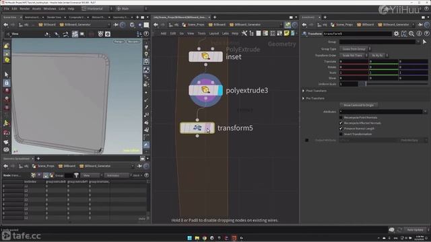Image resolution: width=431 pixels, height=242 pixels.
Task: Open geometry spreadsheet filter funnel icon
Action: 76,175
